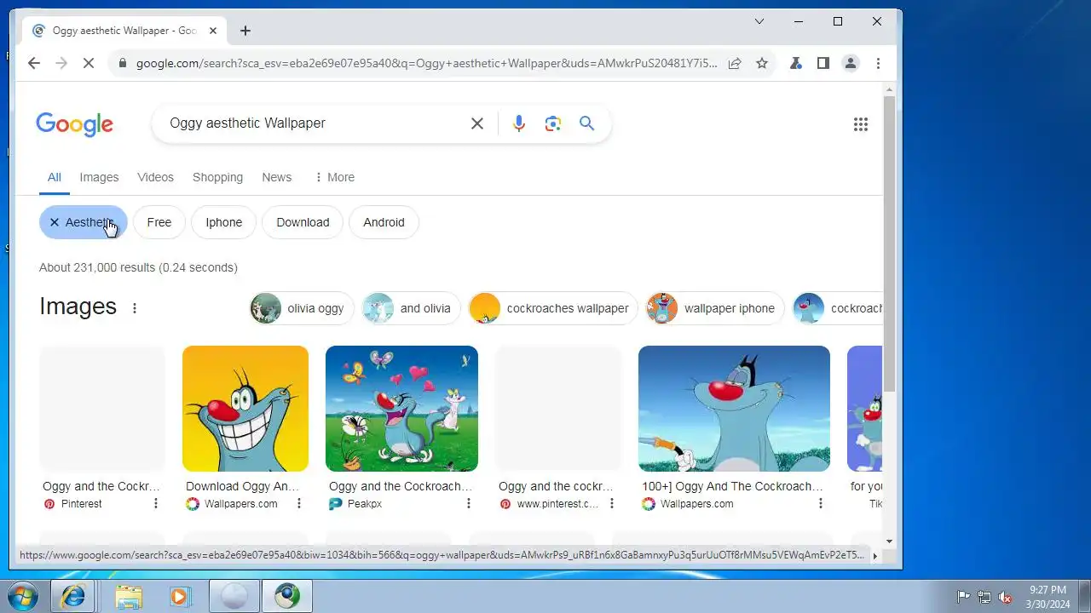Launch Internet Explorer from the taskbar
Screen dimensions: 1091x613
pos(74,597)
